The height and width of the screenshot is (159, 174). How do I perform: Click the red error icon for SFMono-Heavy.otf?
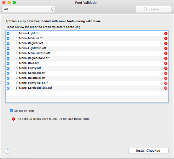(166, 68)
